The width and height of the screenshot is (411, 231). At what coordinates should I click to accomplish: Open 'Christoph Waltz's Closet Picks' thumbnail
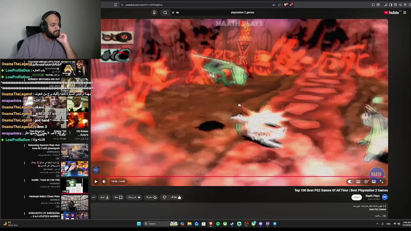click(74, 202)
